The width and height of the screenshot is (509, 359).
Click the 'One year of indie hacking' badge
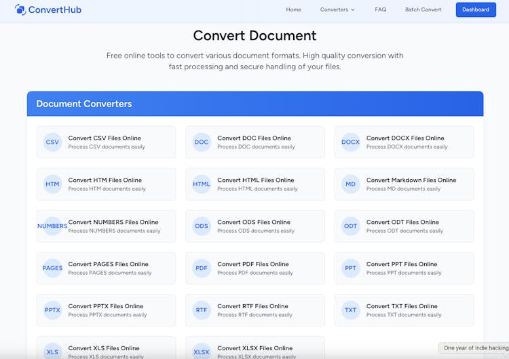tap(474, 348)
